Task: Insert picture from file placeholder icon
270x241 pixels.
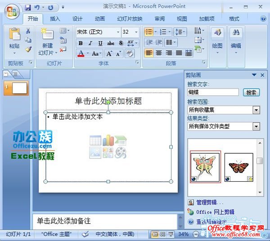Action: 95,152
